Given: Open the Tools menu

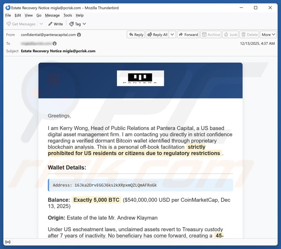Looking at the screenshot, I should (x=68, y=15).
